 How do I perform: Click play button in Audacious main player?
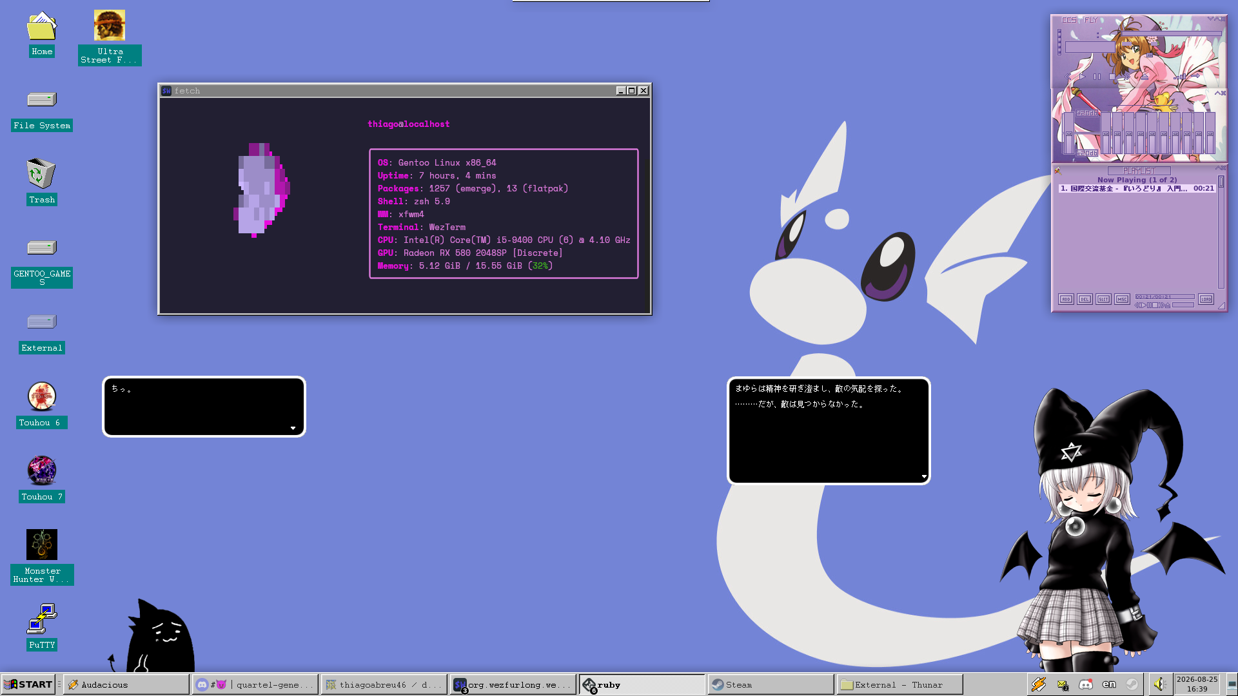pyautogui.click(x=1082, y=77)
